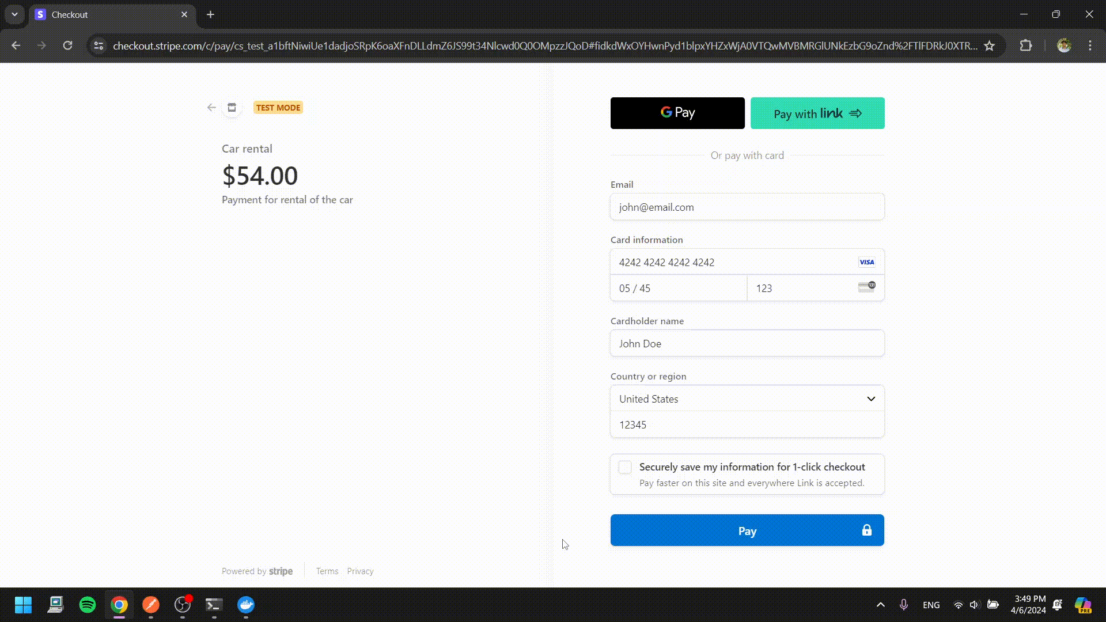
Task: Open the Terms link
Action: tap(327, 571)
